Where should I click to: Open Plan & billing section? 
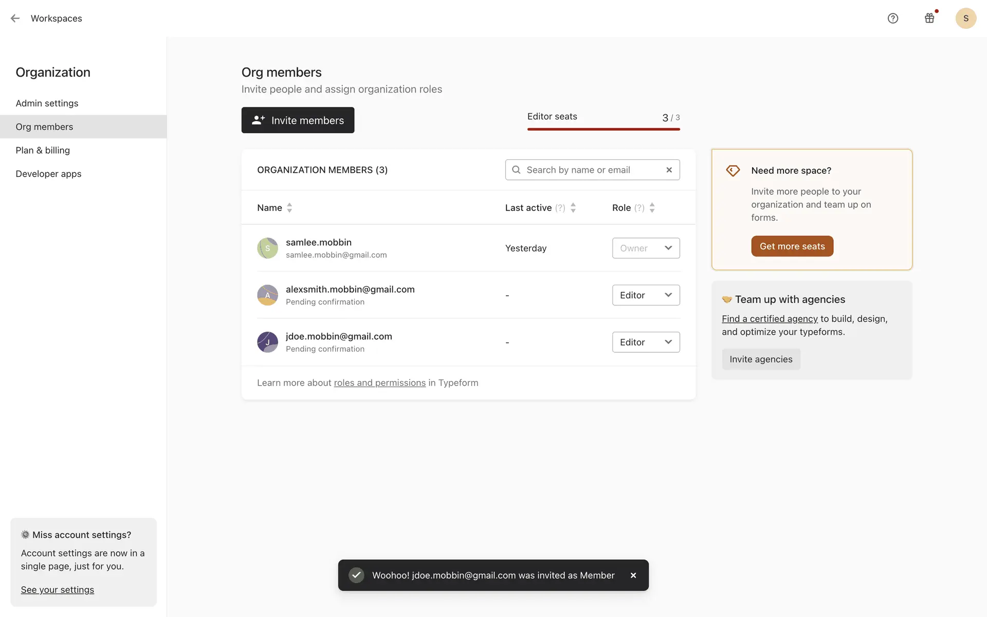[x=43, y=151]
